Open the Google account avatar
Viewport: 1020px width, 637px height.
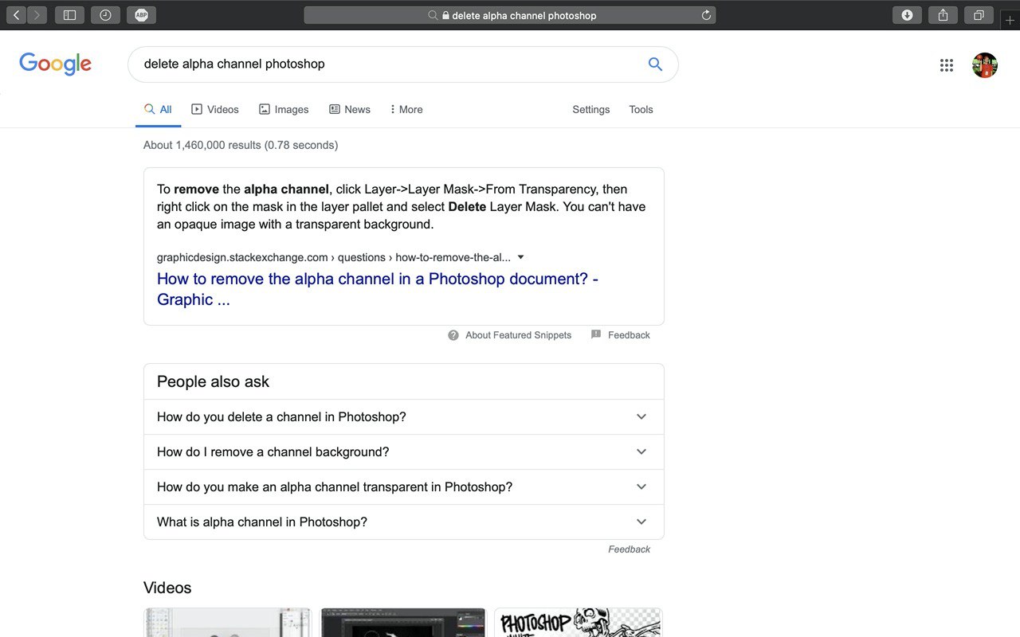[985, 65]
